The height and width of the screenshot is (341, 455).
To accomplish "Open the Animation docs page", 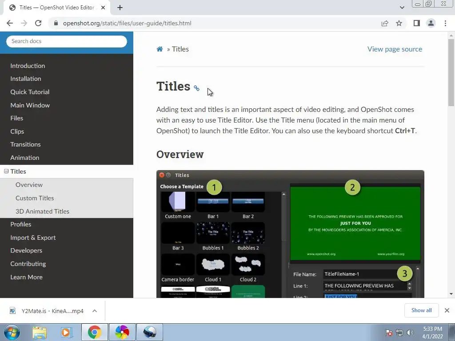I will coord(25,158).
